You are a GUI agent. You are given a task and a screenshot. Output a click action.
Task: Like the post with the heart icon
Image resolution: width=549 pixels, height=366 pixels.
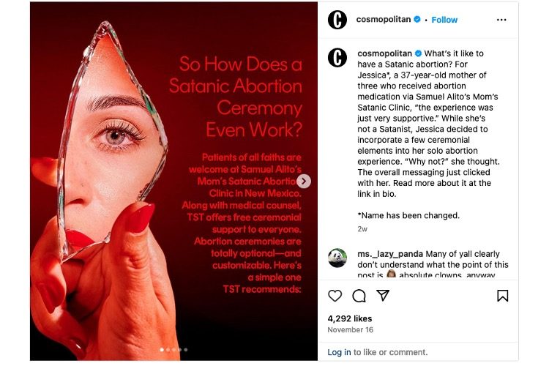point(335,296)
